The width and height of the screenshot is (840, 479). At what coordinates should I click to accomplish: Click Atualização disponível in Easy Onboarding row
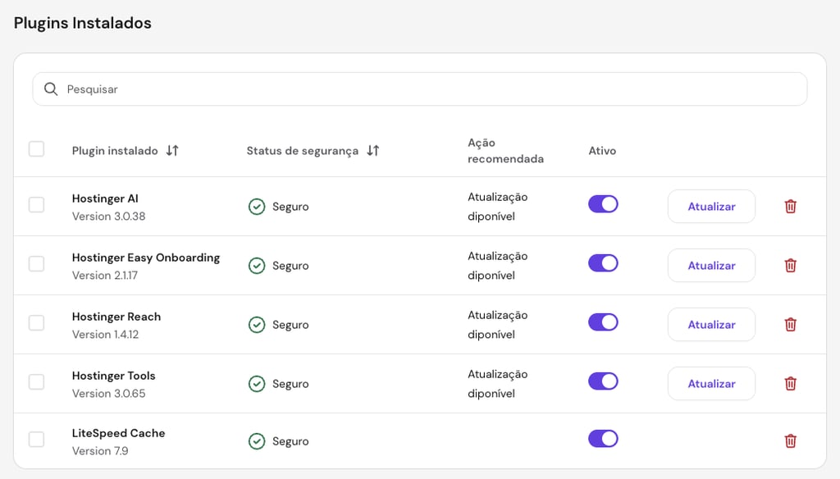point(498,265)
